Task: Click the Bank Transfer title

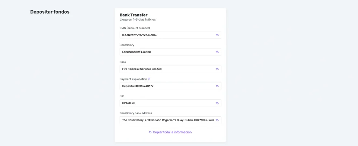Action: 134,15
